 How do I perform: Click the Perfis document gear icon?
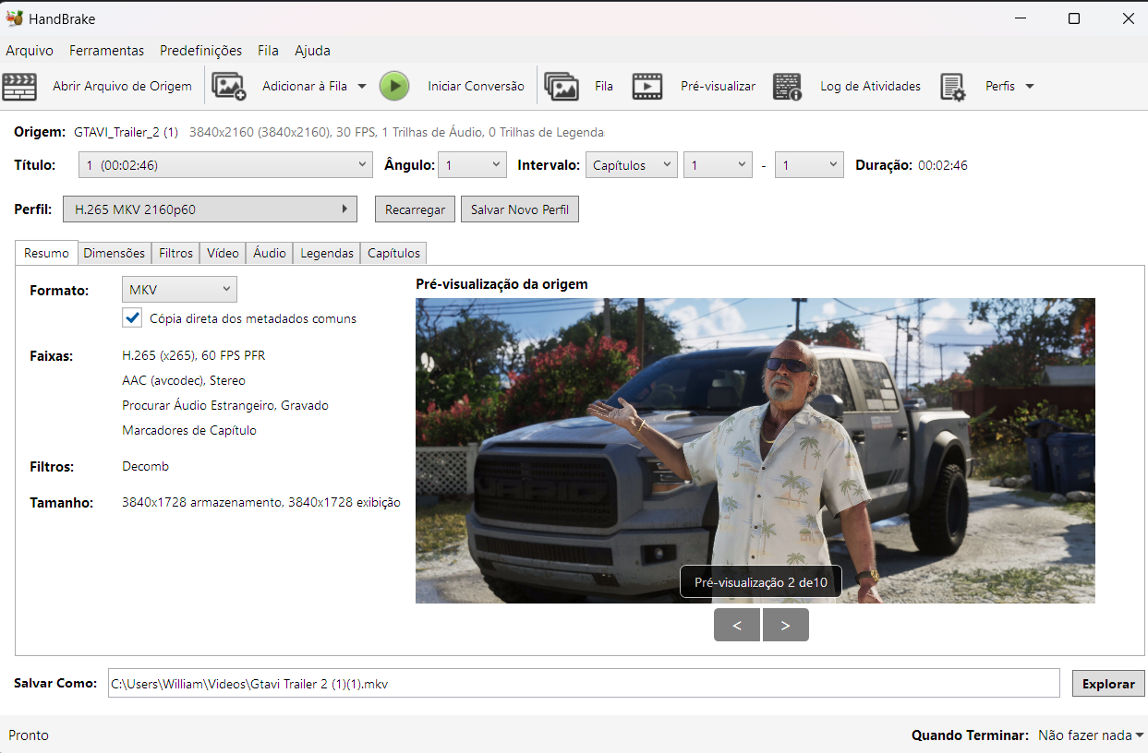[952, 87]
